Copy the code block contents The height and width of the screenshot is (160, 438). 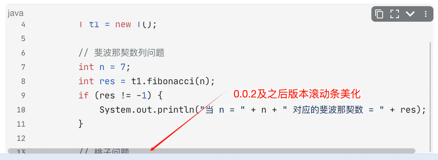379,14
